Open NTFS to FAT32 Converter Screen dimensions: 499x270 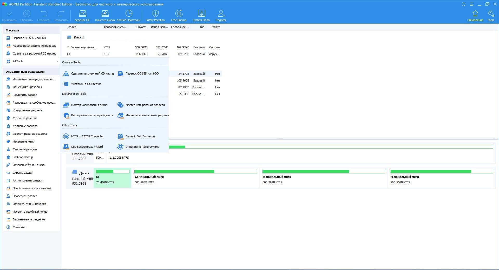tap(87, 136)
